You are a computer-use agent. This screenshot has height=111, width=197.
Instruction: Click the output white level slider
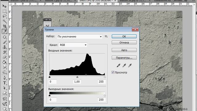coord(105,95)
